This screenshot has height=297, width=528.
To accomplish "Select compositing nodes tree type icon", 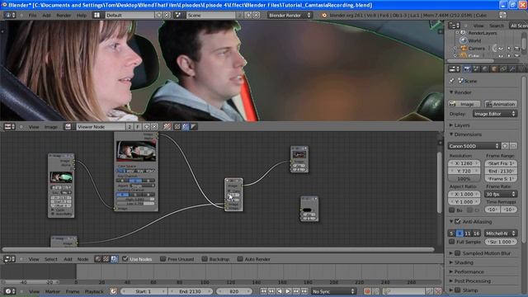I will pos(114,259).
